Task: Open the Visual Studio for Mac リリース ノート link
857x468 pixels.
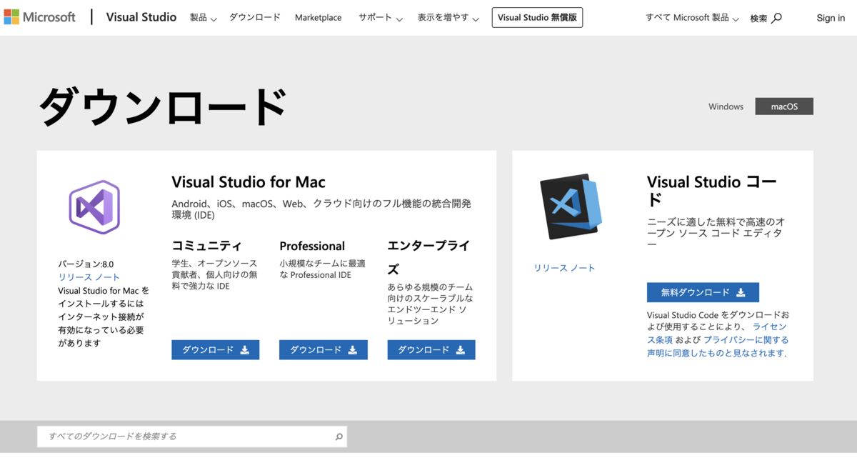Action: (x=89, y=277)
